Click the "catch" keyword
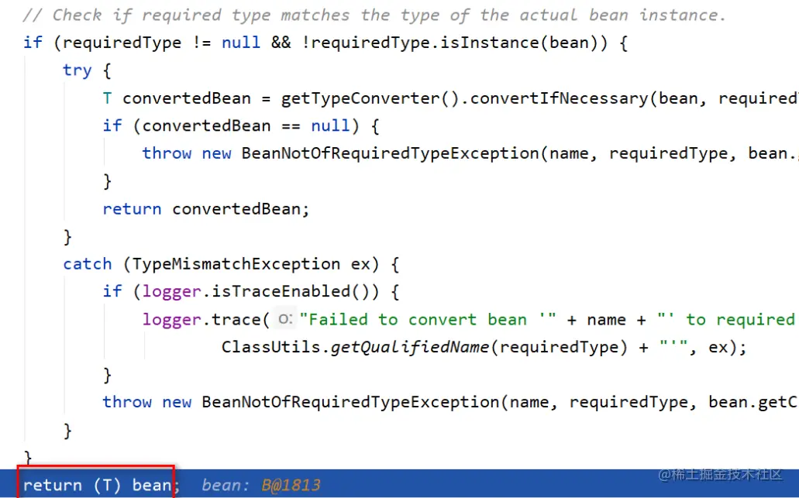The height and width of the screenshot is (498, 799). (87, 264)
